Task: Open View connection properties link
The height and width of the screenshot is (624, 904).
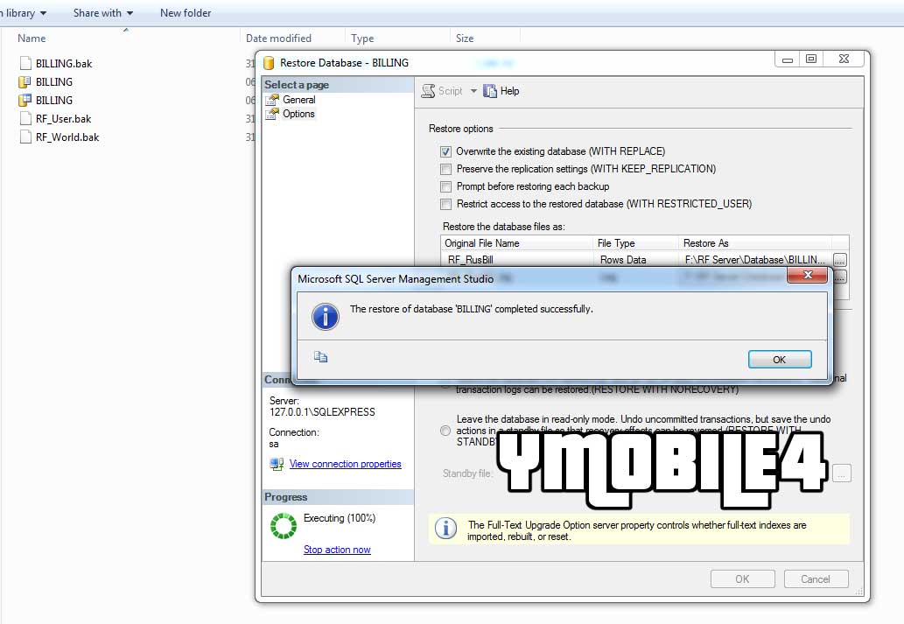Action: [346, 464]
